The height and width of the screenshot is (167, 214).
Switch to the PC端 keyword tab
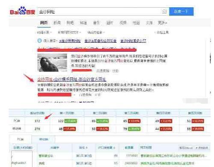tap(20, 139)
